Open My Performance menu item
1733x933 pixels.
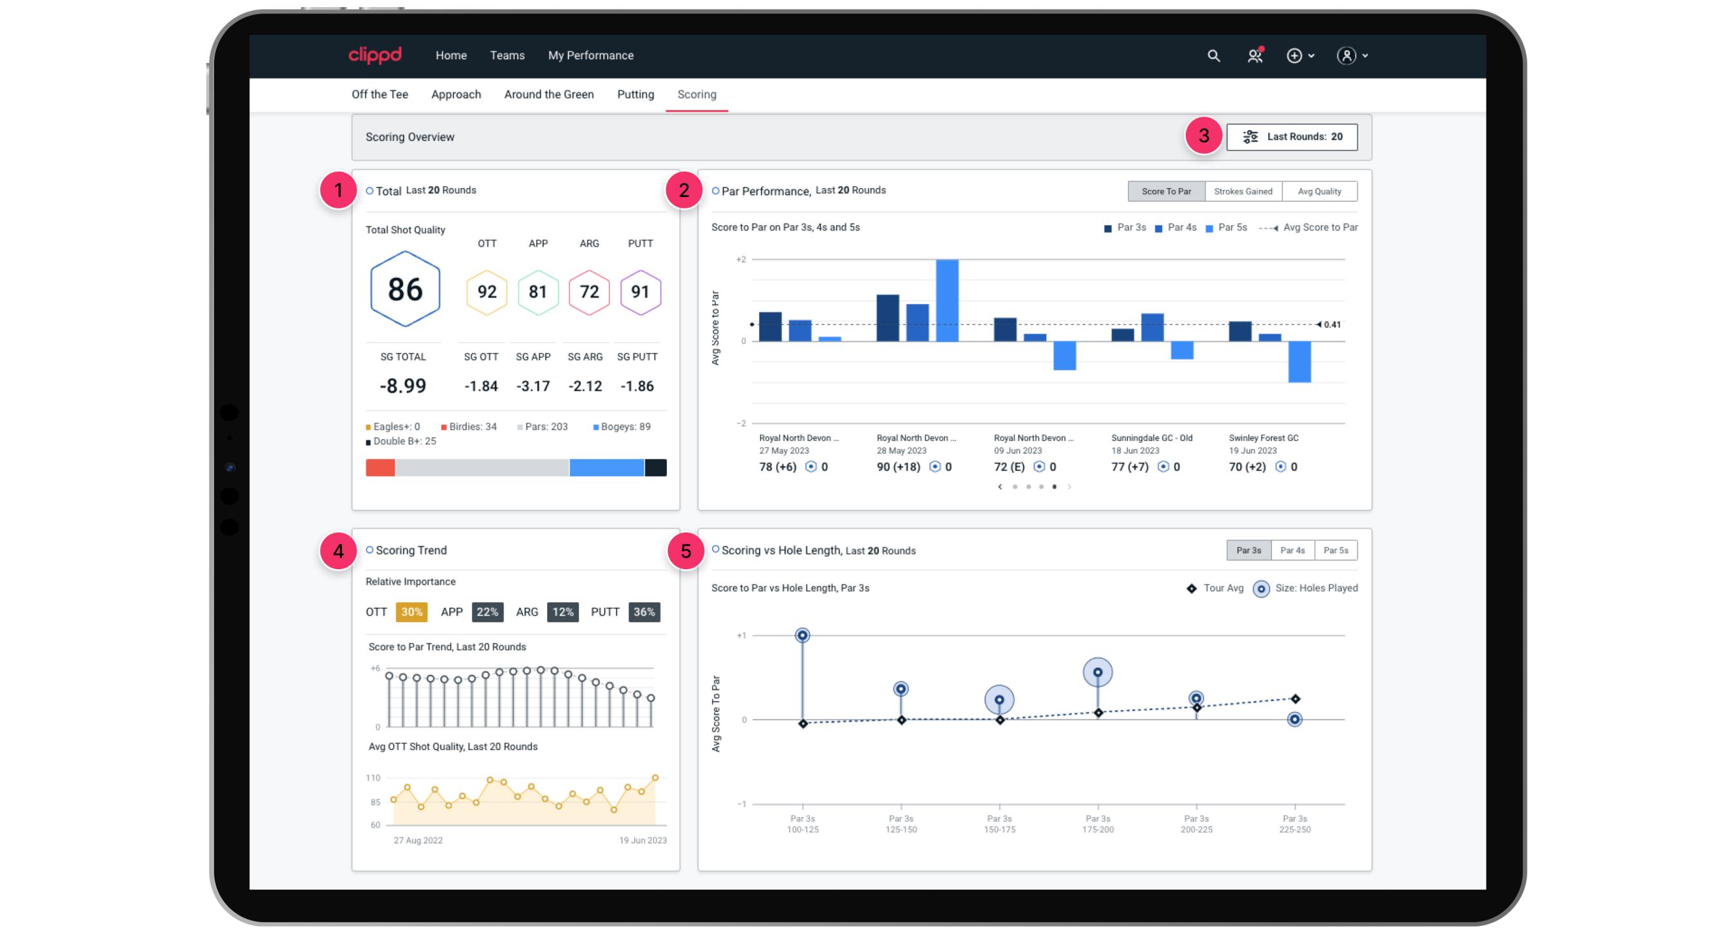(x=590, y=55)
